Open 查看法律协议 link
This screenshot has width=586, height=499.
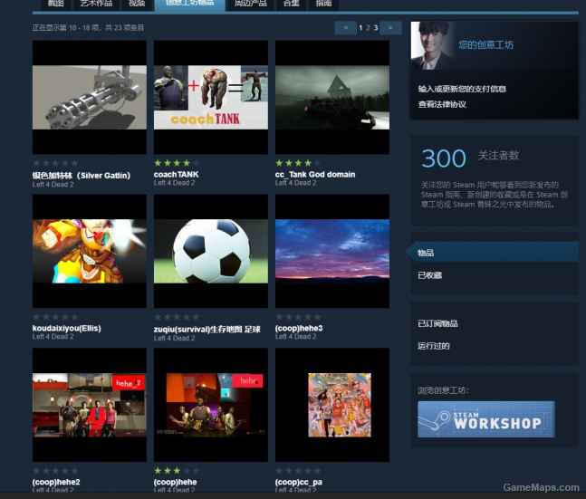442,104
